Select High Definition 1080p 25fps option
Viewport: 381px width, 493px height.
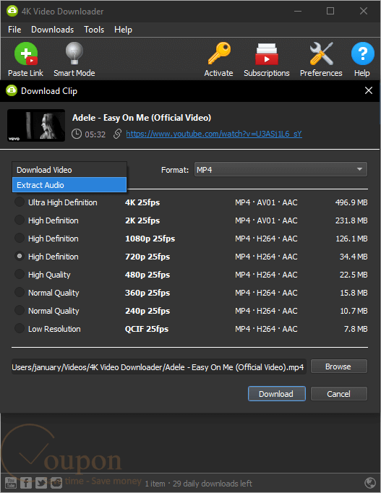20,238
